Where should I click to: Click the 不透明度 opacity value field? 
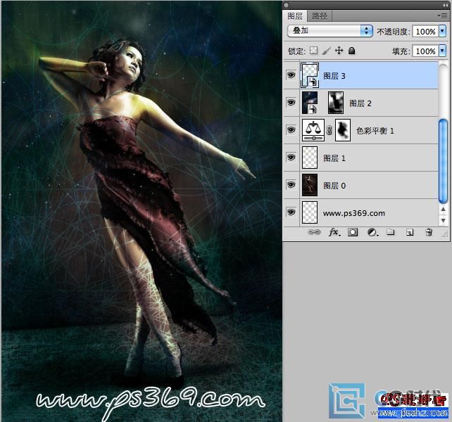pos(425,32)
